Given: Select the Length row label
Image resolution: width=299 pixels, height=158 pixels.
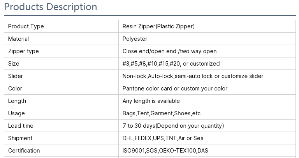Looking at the screenshot, I should click(17, 101).
